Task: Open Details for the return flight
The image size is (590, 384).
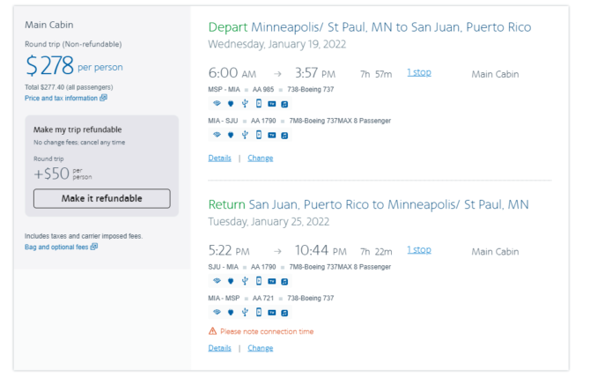Action: pos(219,348)
